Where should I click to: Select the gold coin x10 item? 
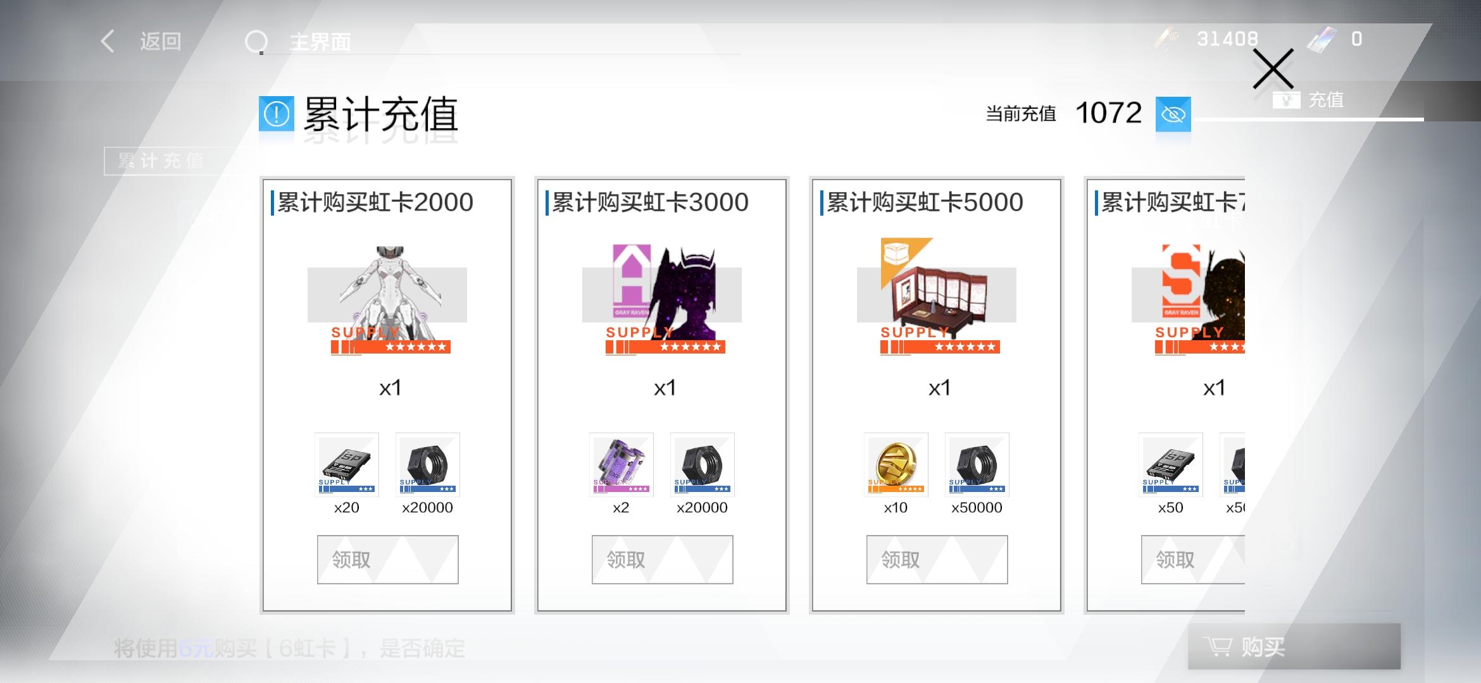point(896,465)
